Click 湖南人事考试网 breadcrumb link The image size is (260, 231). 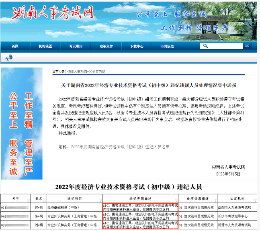click(x=79, y=72)
